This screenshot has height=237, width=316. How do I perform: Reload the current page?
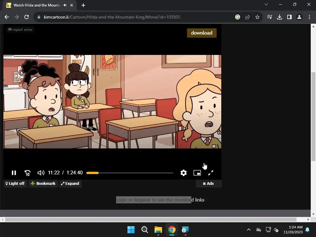pos(27,17)
